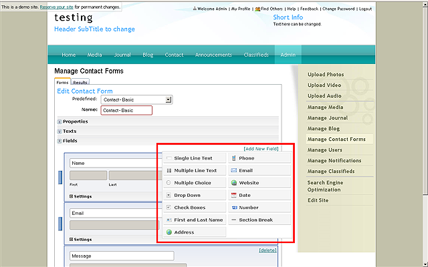Click the Manage Users sidebar link
Screen dimensions: 428x267
(325, 150)
